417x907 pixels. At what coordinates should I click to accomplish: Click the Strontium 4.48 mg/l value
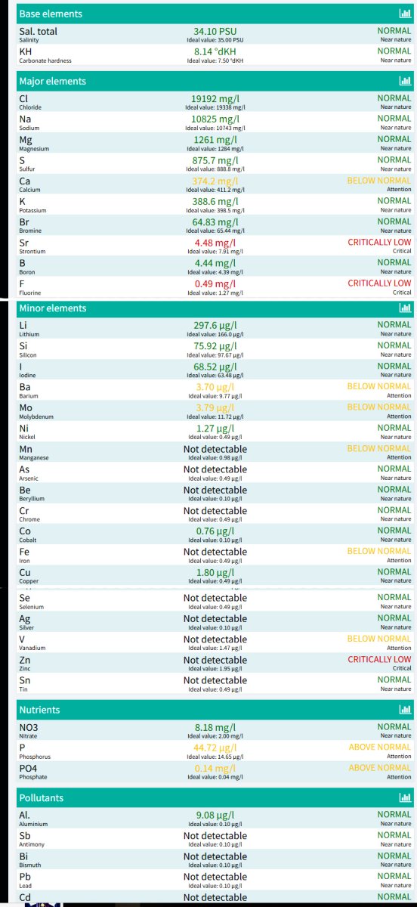(x=215, y=243)
